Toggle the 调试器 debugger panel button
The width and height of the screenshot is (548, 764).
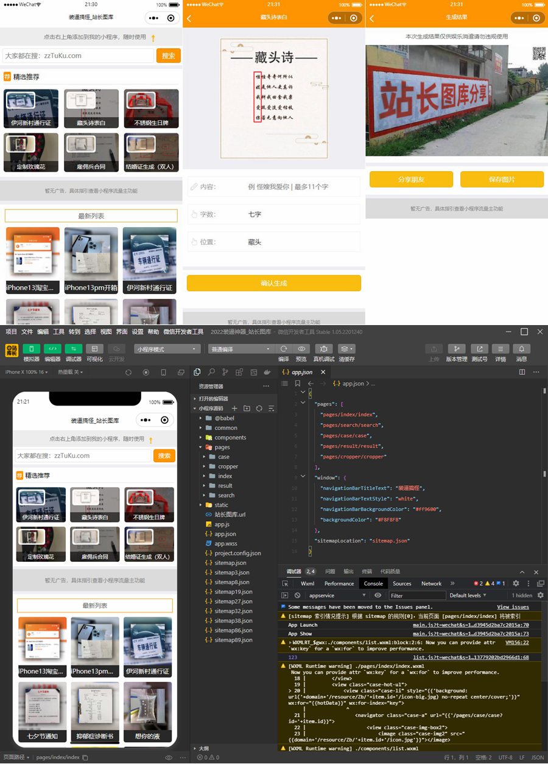tap(73, 349)
